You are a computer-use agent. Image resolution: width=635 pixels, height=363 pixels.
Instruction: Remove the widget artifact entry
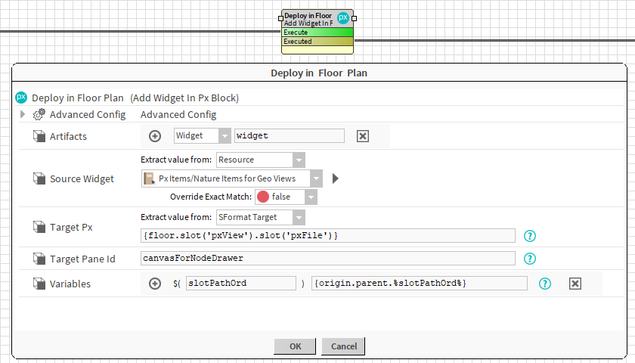(x=362, y=136)
